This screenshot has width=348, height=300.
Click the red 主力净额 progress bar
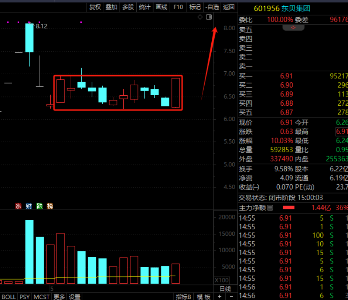(288, 208)
